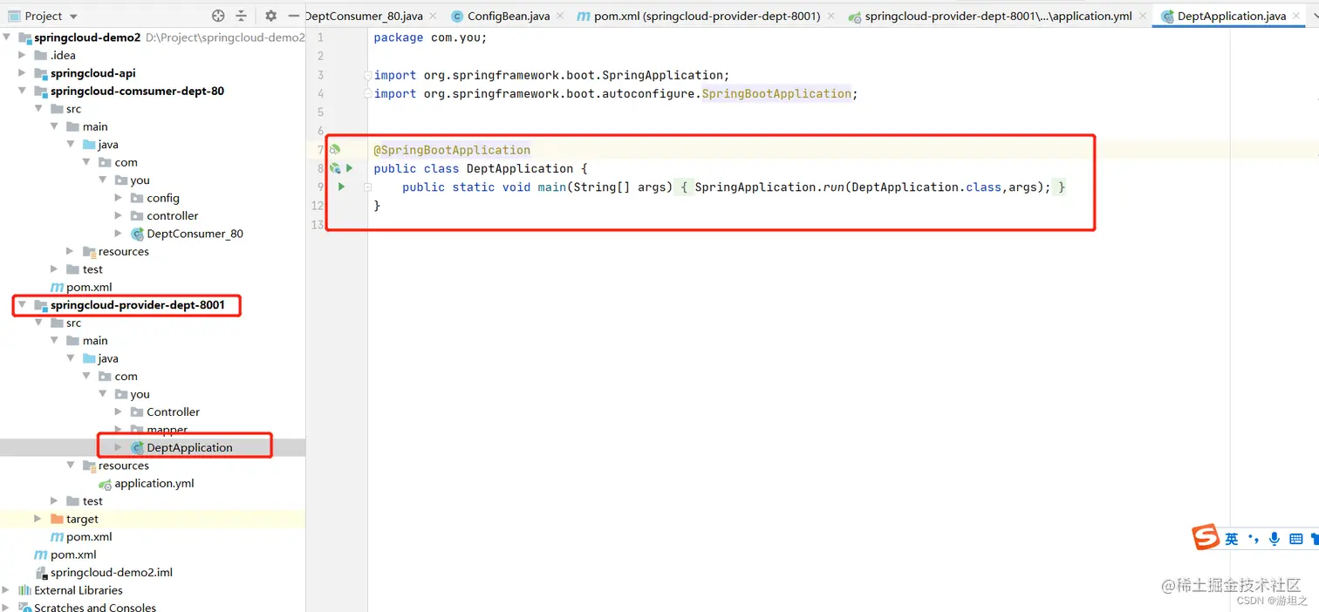
Task: Click SpringBootApplication in import line 4
Action: tap(776, 93)
